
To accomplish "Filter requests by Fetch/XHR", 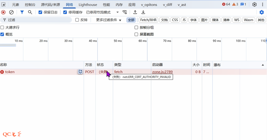I will (148, 20).
